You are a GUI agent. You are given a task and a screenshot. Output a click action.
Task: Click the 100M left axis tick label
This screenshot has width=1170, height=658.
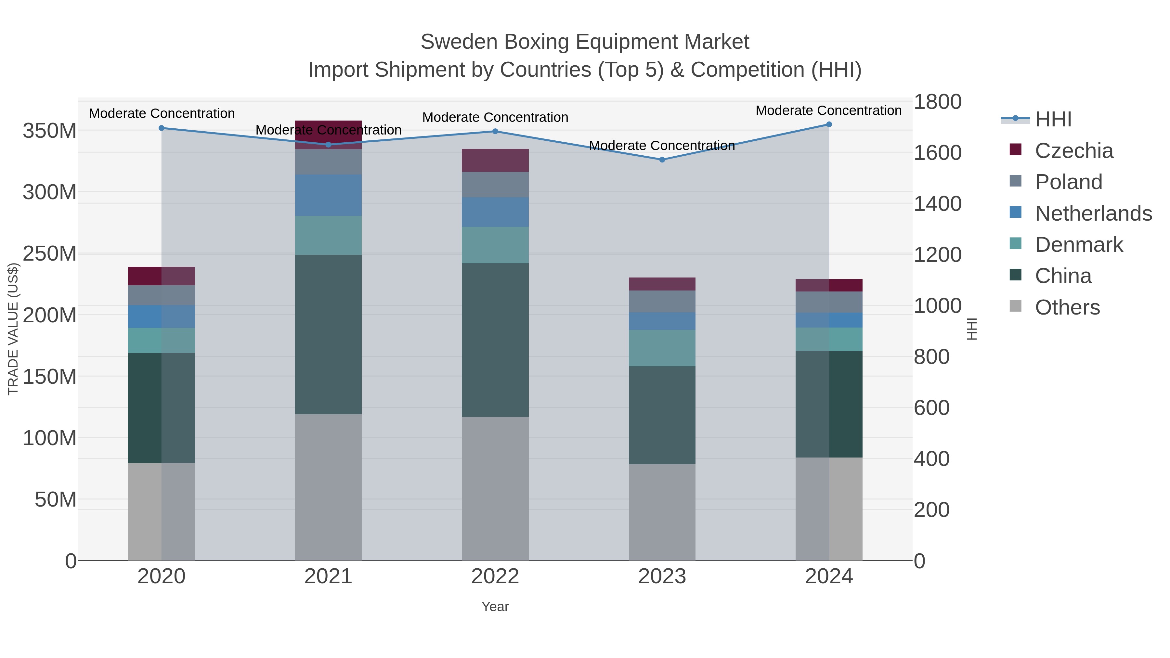(x=49, y=438)
